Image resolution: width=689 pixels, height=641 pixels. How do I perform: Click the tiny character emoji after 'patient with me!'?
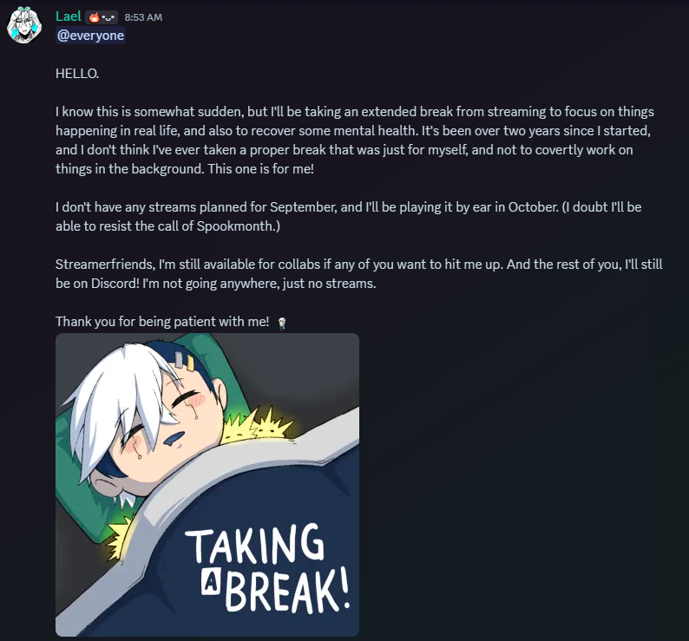(x=282, y=323)
